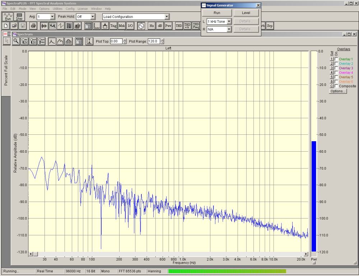Click the Overlays Options... button
359x276 pixels.
(338, 91)
